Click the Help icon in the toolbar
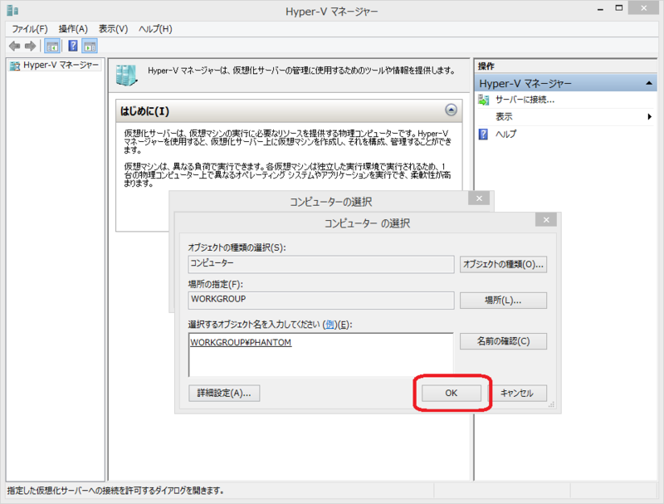The image size is (664, 504). [74, 46]
